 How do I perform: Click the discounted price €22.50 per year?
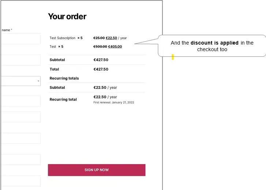[111, 38]
